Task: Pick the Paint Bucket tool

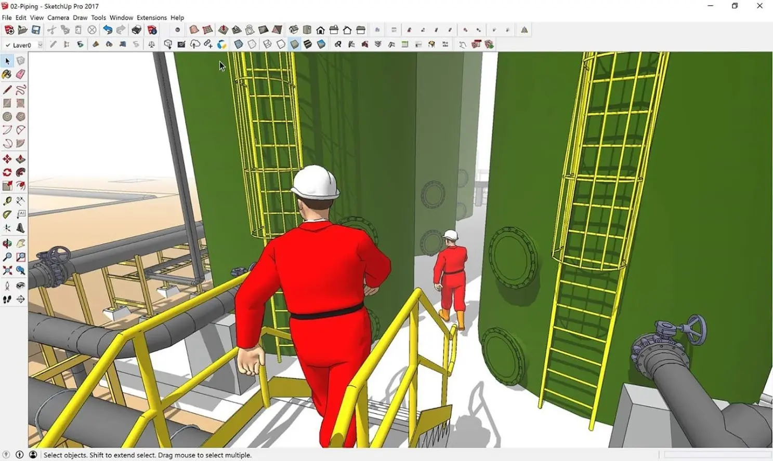Action: 7,74
